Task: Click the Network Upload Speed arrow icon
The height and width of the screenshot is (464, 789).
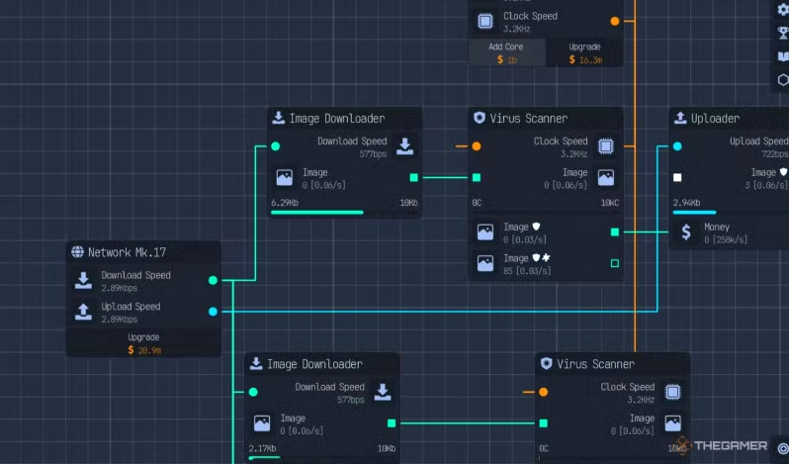Action: pyautogui.click(x=83, y=312)
